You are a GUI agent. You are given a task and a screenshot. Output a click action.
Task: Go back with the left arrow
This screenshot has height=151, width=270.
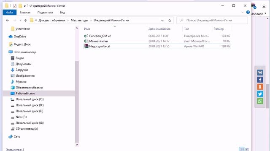pyautogui.click(x=8, y=21)
